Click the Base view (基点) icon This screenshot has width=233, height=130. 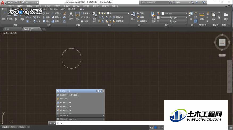click(226, 16)
